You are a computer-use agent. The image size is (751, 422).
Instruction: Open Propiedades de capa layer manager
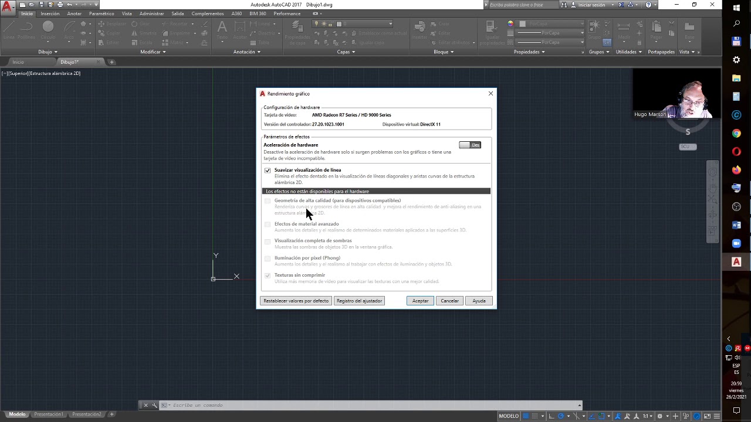point(297,32)
